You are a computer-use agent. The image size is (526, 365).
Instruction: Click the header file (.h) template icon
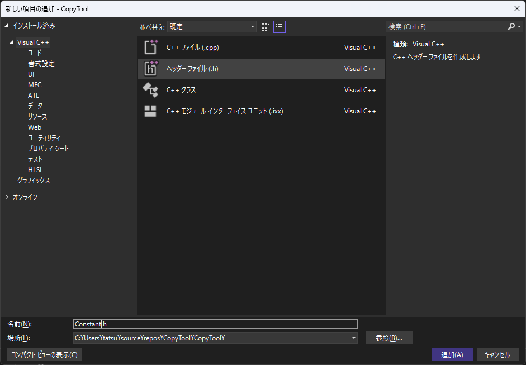150,69
